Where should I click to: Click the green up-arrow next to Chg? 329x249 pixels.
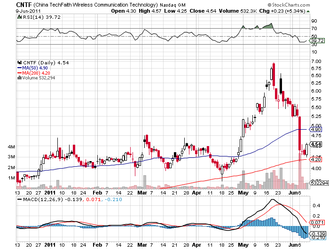(x=308, y=11)
